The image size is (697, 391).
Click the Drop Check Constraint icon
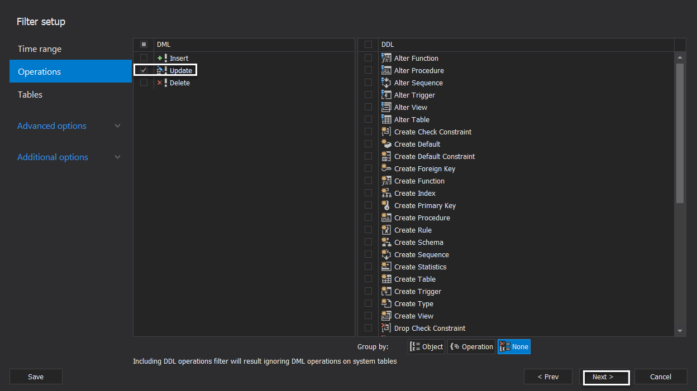point(386,328)
